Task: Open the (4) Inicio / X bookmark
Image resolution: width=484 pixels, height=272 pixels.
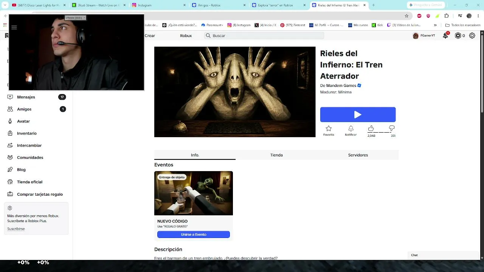Action: click(265, 25)
